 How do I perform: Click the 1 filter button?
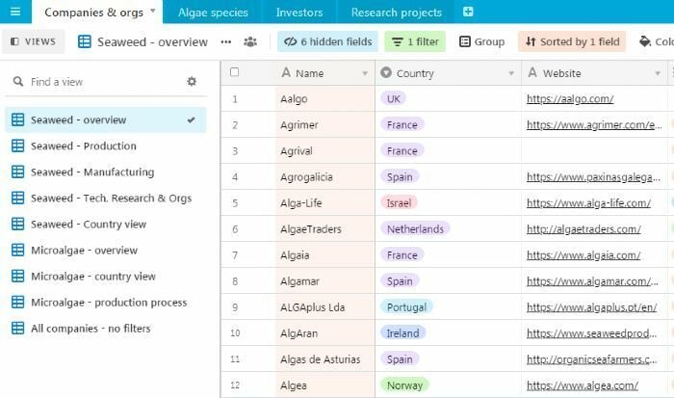(x=414, y=42)
